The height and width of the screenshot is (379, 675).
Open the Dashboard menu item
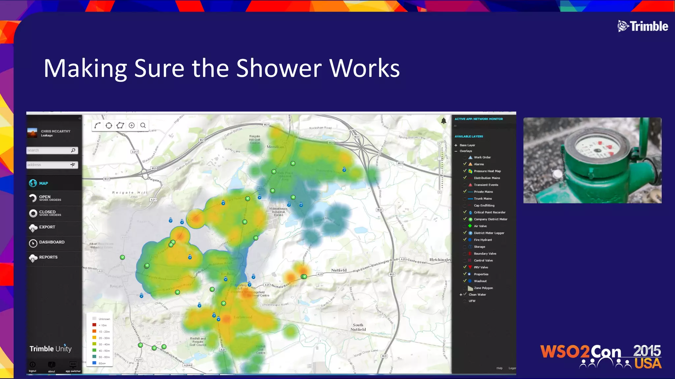click(x=52, y=242)
